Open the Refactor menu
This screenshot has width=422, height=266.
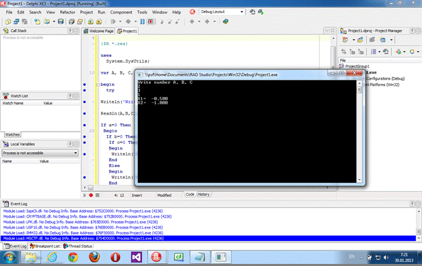point(68,12)
